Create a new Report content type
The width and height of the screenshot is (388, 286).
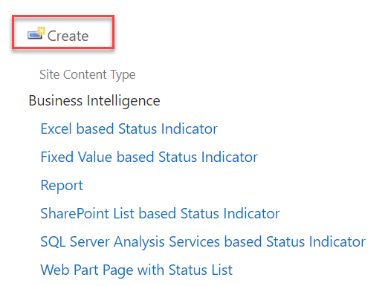point(62,186)
